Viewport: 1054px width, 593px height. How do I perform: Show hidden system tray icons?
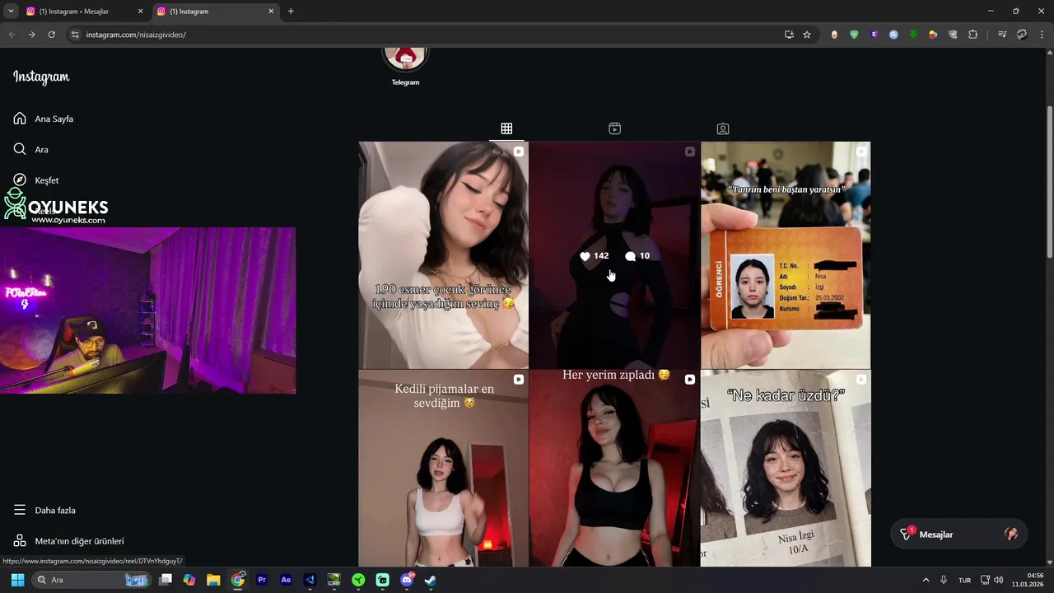click(926, 580)
